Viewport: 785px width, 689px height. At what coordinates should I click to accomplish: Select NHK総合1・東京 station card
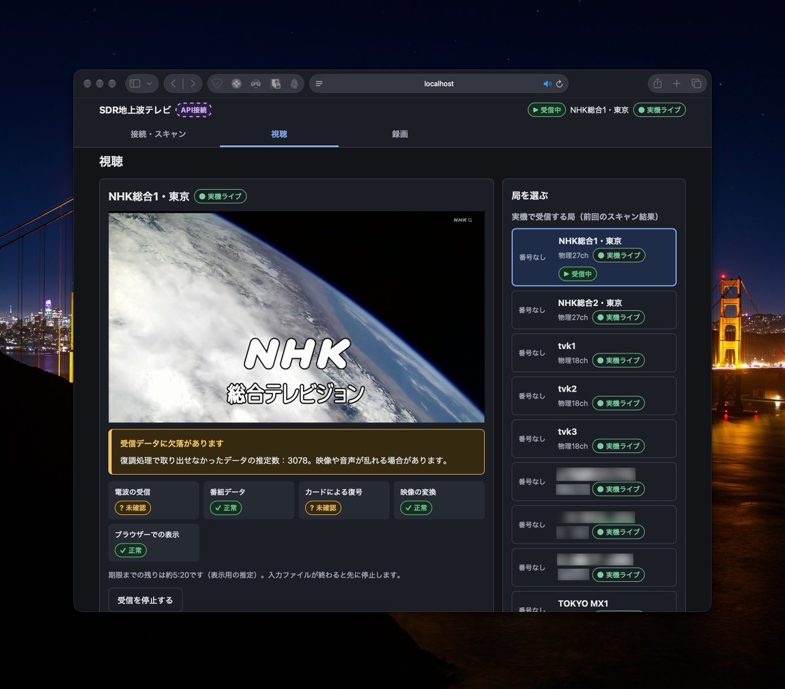point(594,257)
